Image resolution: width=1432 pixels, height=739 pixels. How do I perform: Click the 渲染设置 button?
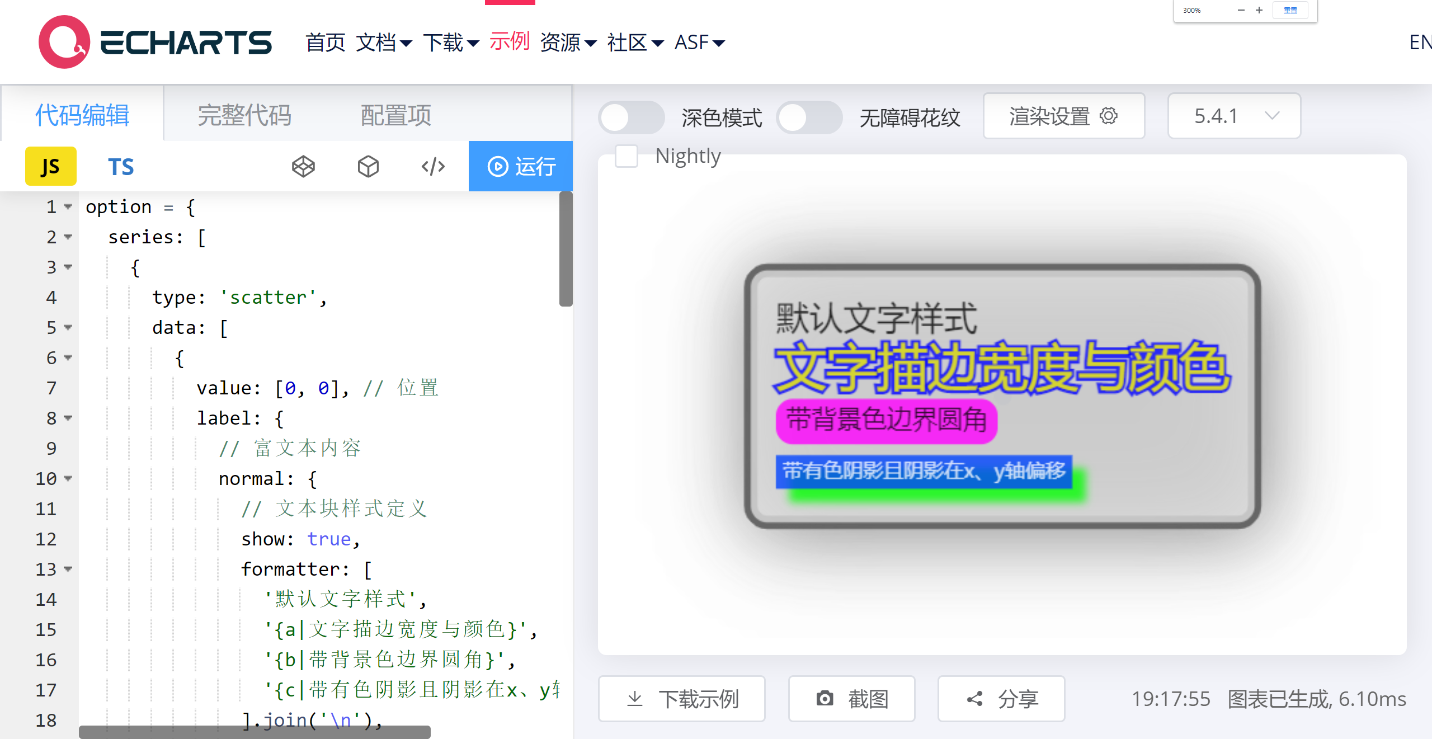[x=1064, y=116]
